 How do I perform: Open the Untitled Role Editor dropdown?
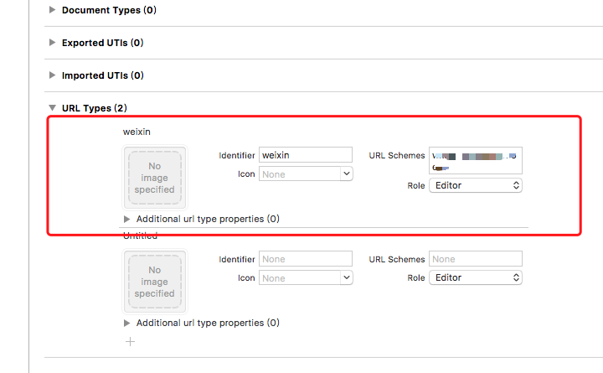click(475, 277)
